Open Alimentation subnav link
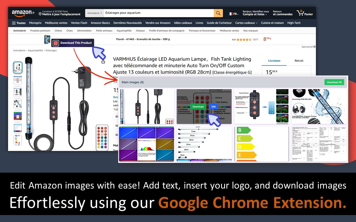Viewport: 356px width, 222px height. click(84, 31)
